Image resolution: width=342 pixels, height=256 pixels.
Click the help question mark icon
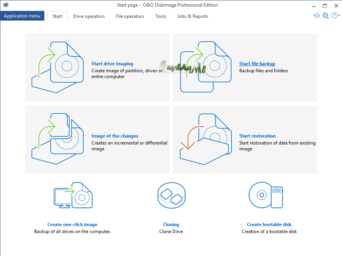[334, 16]
